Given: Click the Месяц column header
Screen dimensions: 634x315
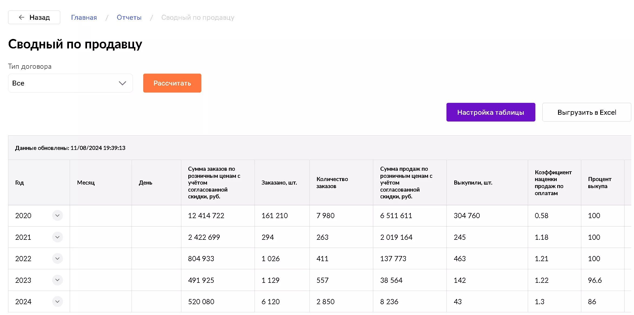Looking at the screenshot, I should (x=86, y=183).
